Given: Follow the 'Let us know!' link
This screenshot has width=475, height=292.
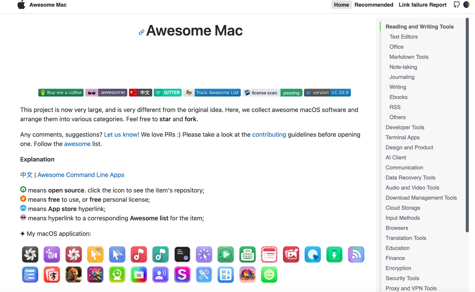Looking at the screenshot, I should coord(121,135).
